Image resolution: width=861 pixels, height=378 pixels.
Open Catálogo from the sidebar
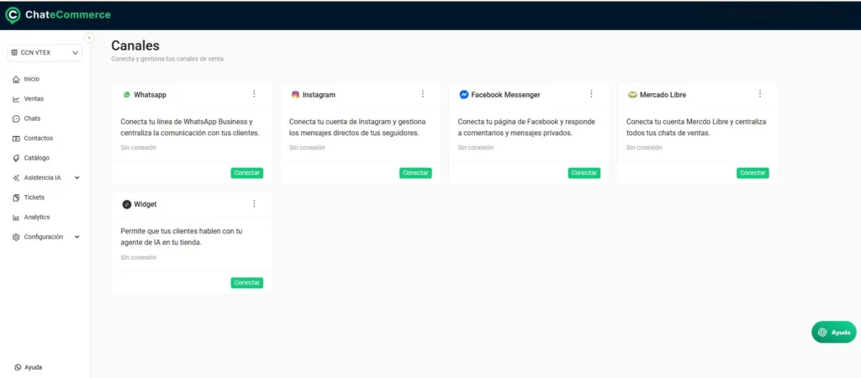pos(37,158)
